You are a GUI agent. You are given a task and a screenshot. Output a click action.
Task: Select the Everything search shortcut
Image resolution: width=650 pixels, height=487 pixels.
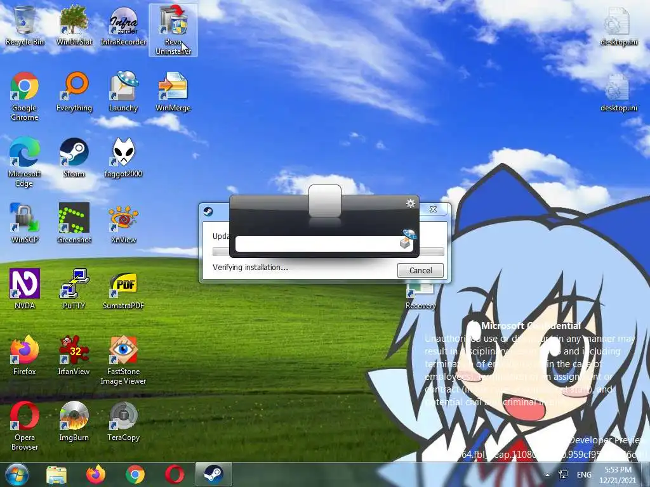click(x=74, y=91)
